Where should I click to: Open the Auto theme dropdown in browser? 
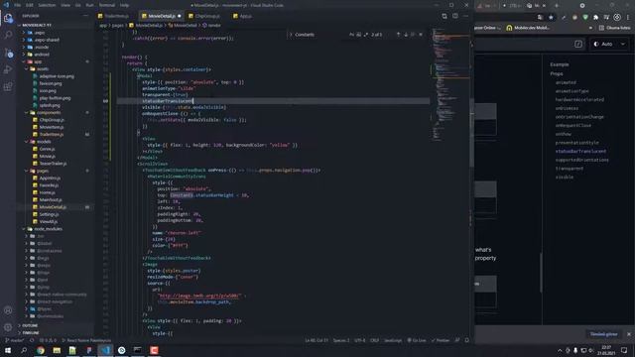tap(608, 44)
